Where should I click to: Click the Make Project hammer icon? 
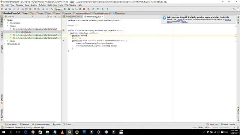tap(52, 9)
